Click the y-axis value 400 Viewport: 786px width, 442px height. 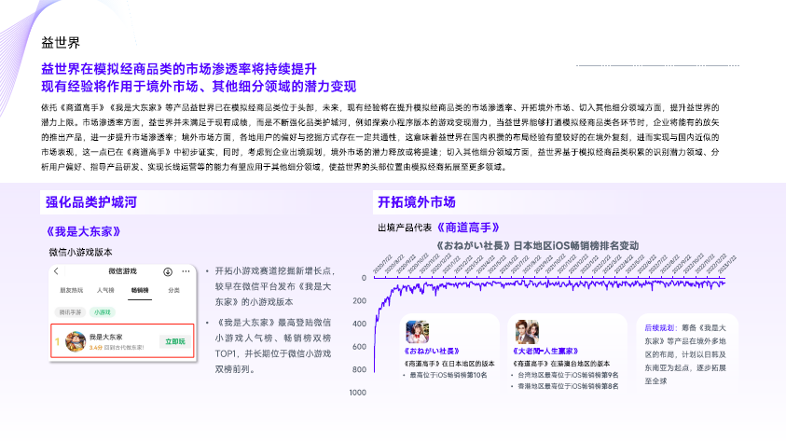click(359, 324)
